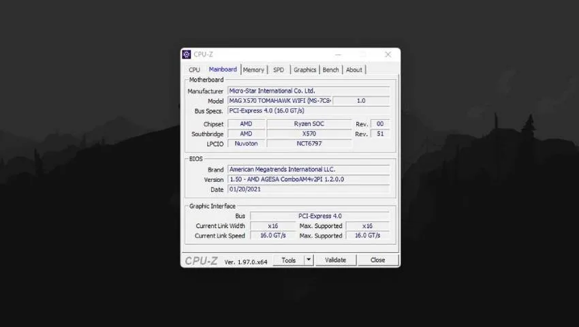Click the model revision value 1.0
This screenshot has height=327, width=579.
[361, 101]
